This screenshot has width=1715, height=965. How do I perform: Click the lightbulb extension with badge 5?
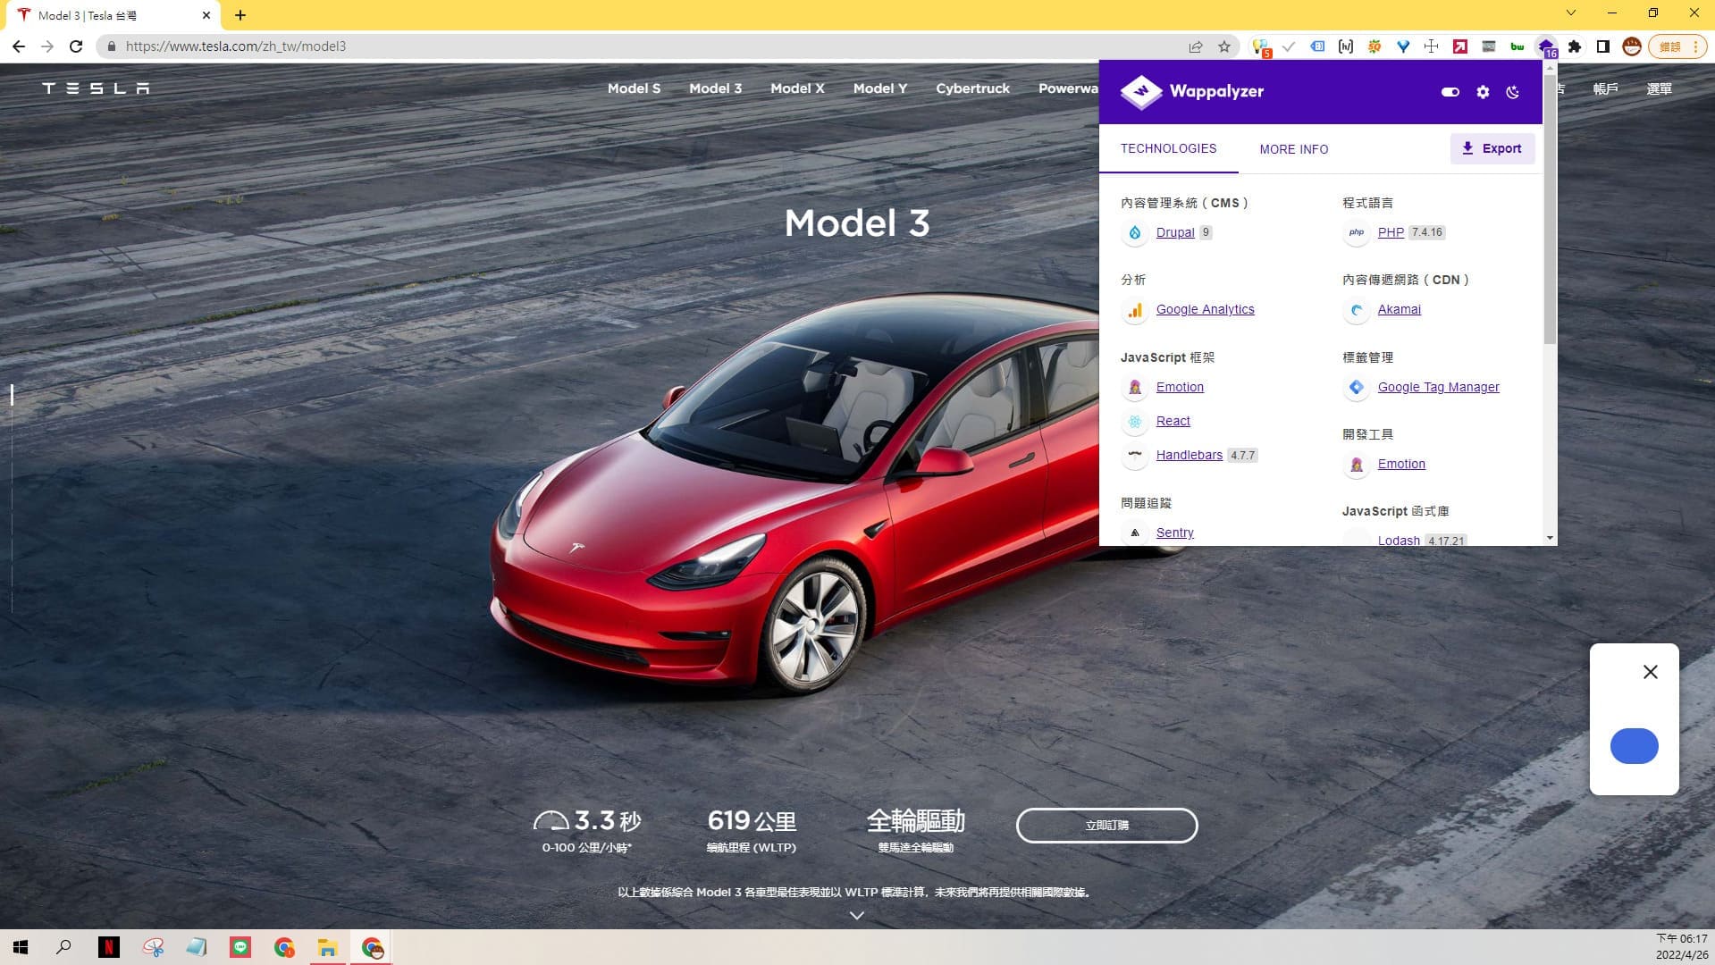[1260, 46]
